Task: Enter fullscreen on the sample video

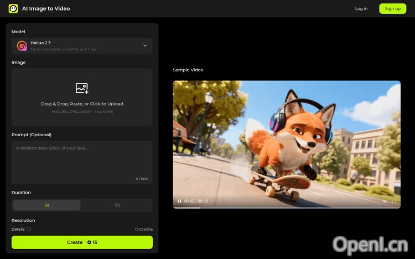Action: pos(394,201)
